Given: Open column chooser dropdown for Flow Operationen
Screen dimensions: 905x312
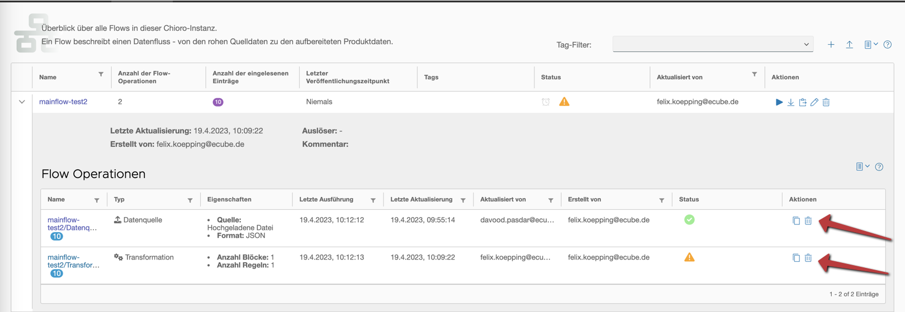Looking at the screenshot, I should tap(863, 167).
